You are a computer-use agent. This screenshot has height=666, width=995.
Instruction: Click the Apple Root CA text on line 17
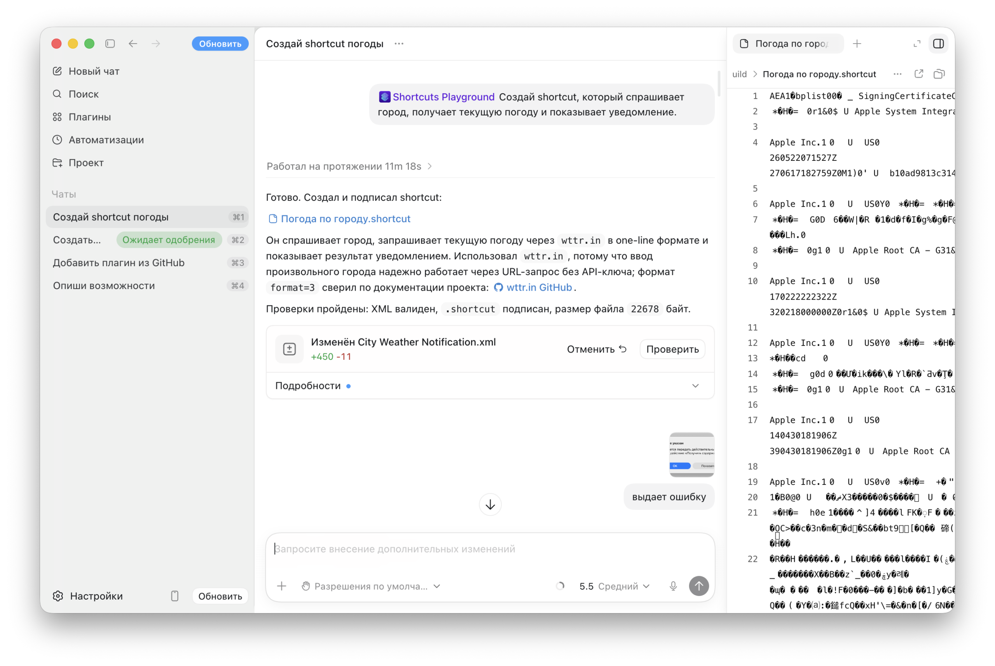click(x=916, y=452)
